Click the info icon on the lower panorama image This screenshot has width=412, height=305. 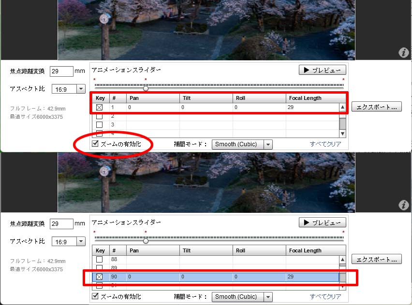pyautogui.click(x=404, y=205)
